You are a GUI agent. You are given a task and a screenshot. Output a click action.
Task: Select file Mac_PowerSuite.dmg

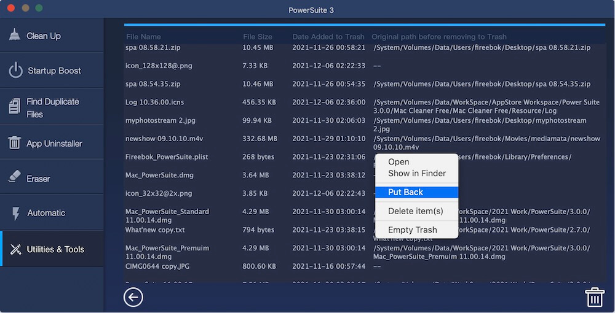point(159,176)
